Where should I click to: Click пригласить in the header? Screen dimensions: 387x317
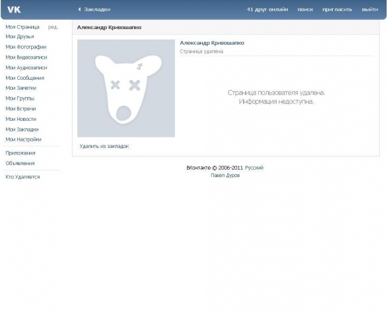pyautogui.click(x=337, y=9)
